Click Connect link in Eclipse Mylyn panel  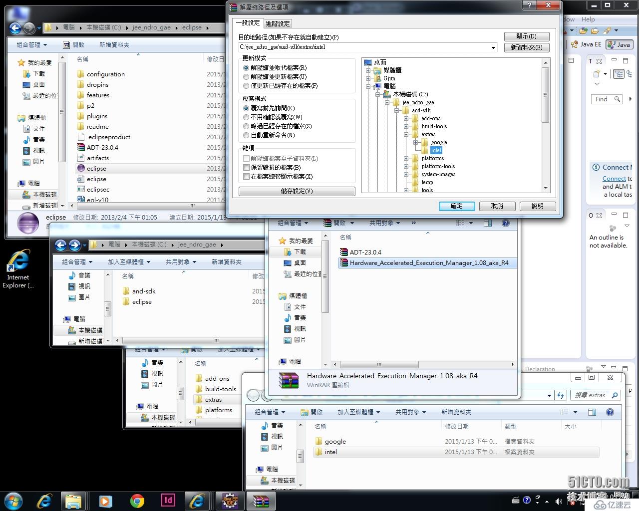pos(614,179)
